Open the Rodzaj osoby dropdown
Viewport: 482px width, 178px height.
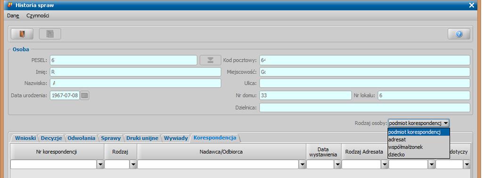coord(419,123)
